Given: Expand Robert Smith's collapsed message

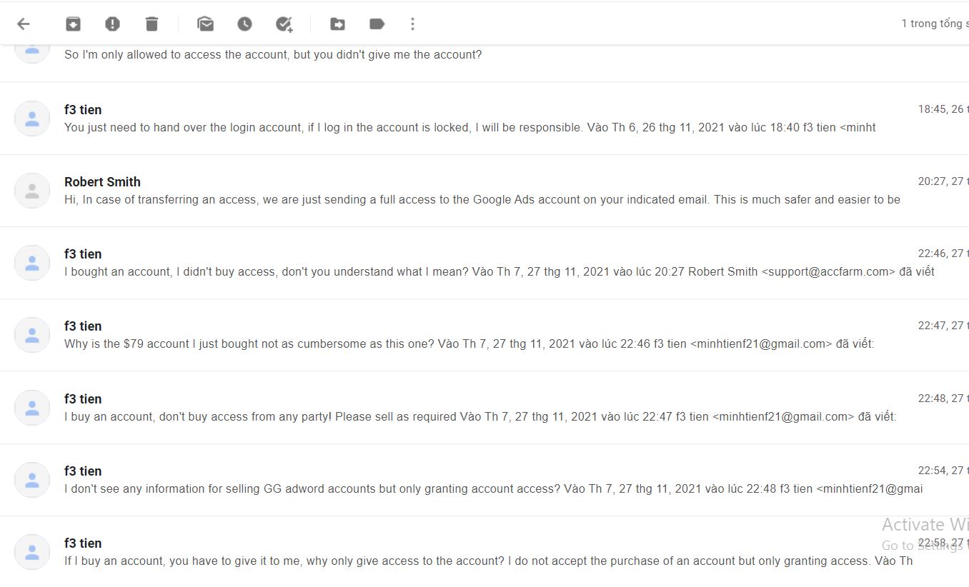Looking at the screenshot, I should [484, 191].
